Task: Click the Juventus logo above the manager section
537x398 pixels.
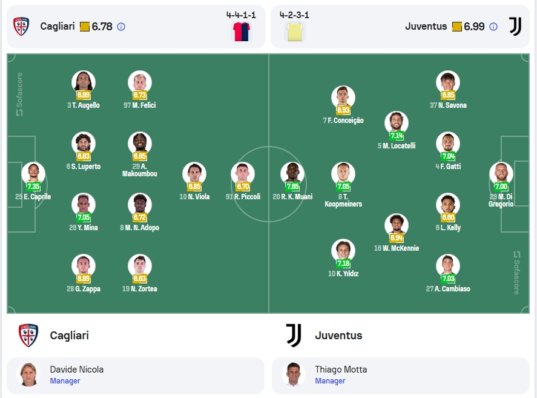Action: (x=294, y=335)
